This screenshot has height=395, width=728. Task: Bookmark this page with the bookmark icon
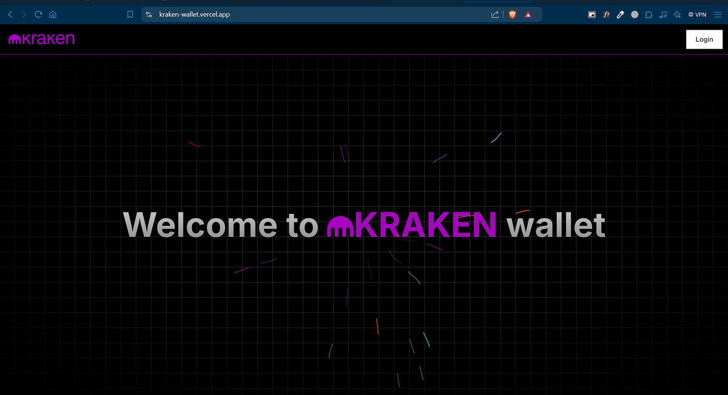(130, 15)
